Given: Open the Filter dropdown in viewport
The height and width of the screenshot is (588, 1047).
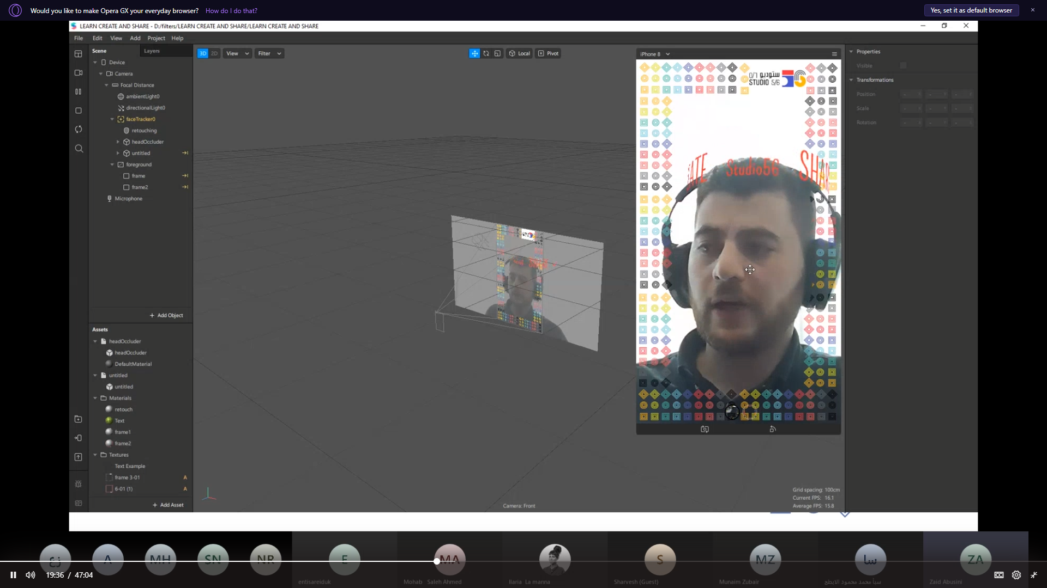Looking at the screenshot, I should coord(269,53).
